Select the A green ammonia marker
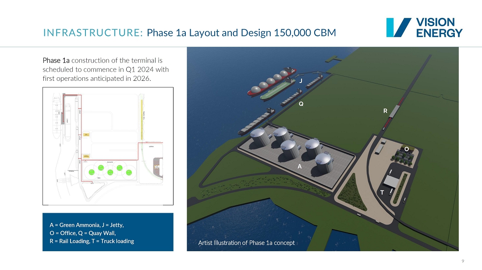 click(300, 166)
